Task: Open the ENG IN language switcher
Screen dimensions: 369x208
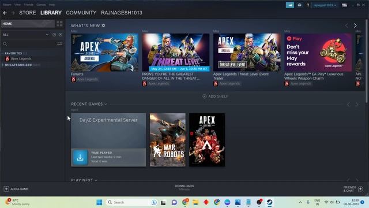Action: [317, 202]
